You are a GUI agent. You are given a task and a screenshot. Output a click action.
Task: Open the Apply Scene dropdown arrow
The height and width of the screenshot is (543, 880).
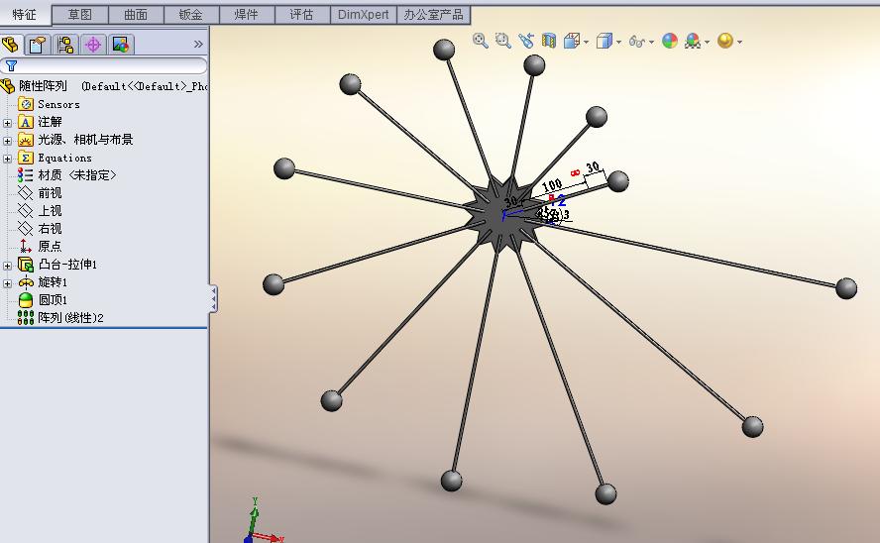[707, 42]
